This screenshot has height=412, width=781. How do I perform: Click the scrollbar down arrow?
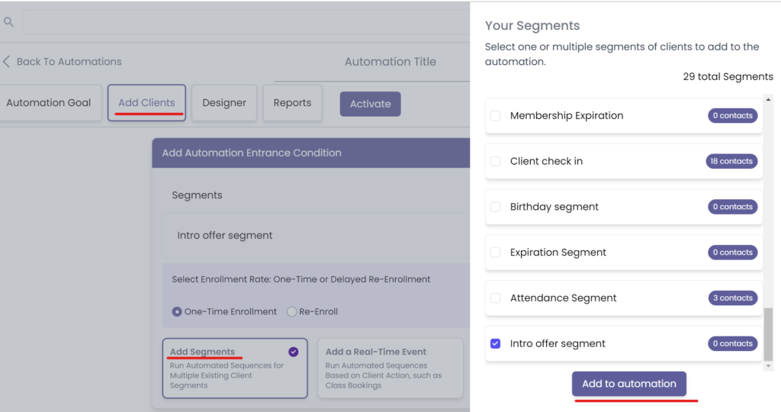(x=768, y=366)
